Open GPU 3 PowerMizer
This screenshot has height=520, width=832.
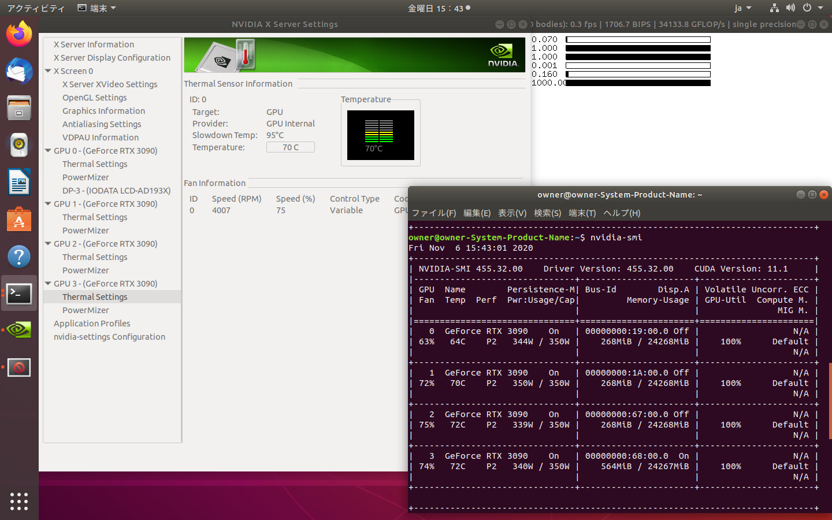click(86, 310)
